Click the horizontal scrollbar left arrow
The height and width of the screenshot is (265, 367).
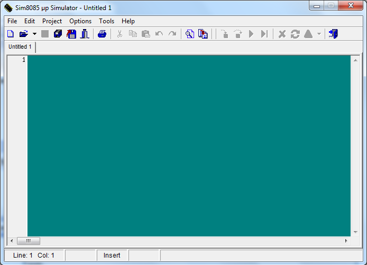coord(12,241)
